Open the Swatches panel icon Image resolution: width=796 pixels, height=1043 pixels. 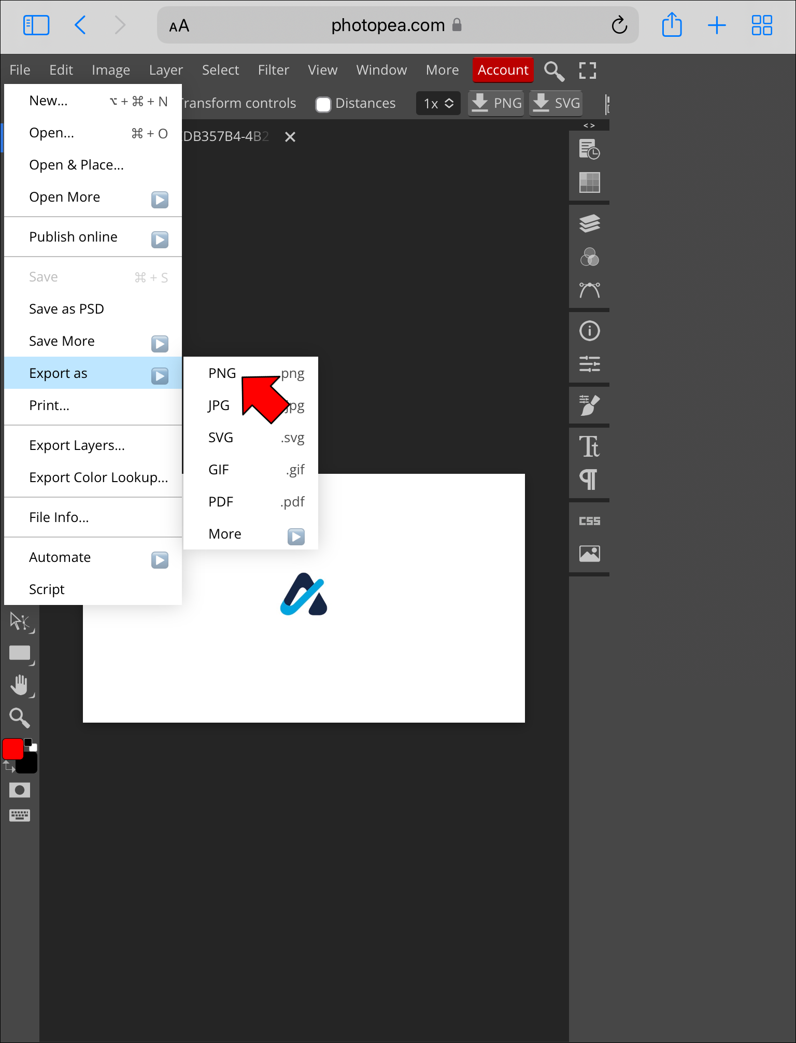tap(589, 182)
